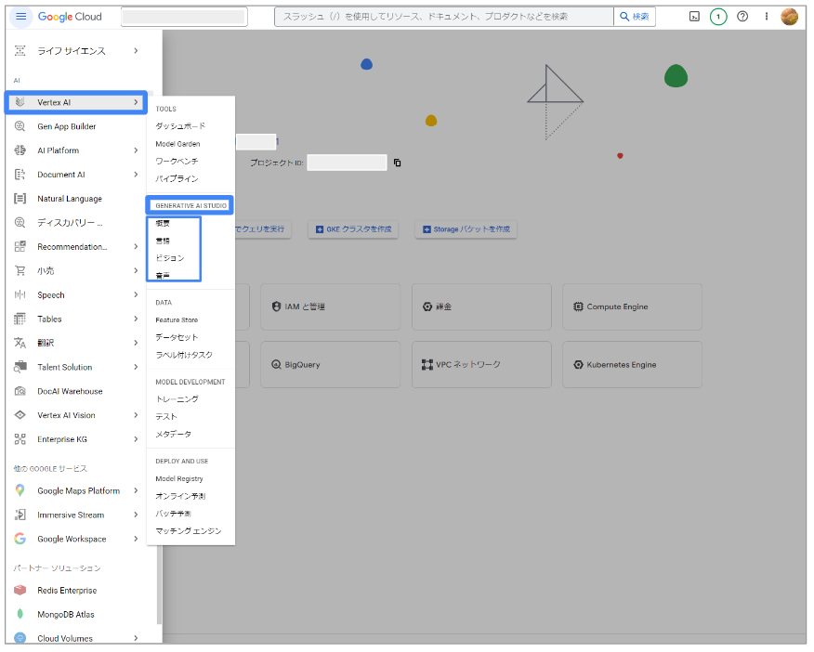Viewport: 814px width, 652px height.
Task: Select Model Garden under TOOLS
Action: (x=177, y=143)
